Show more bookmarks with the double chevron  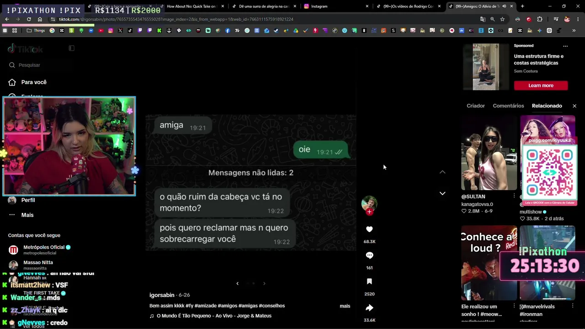coord(574,31)
